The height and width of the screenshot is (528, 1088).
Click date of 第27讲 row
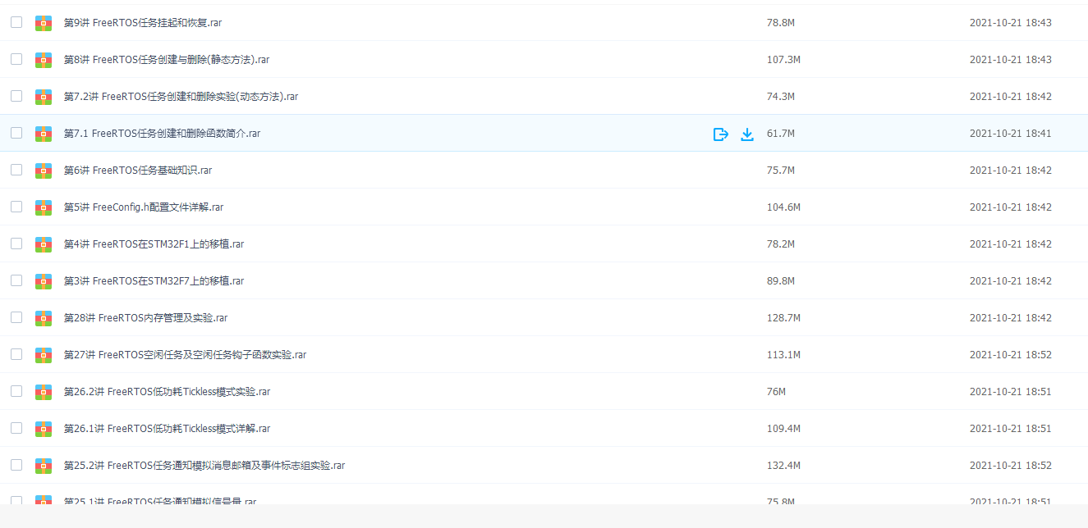point(1010,355)
